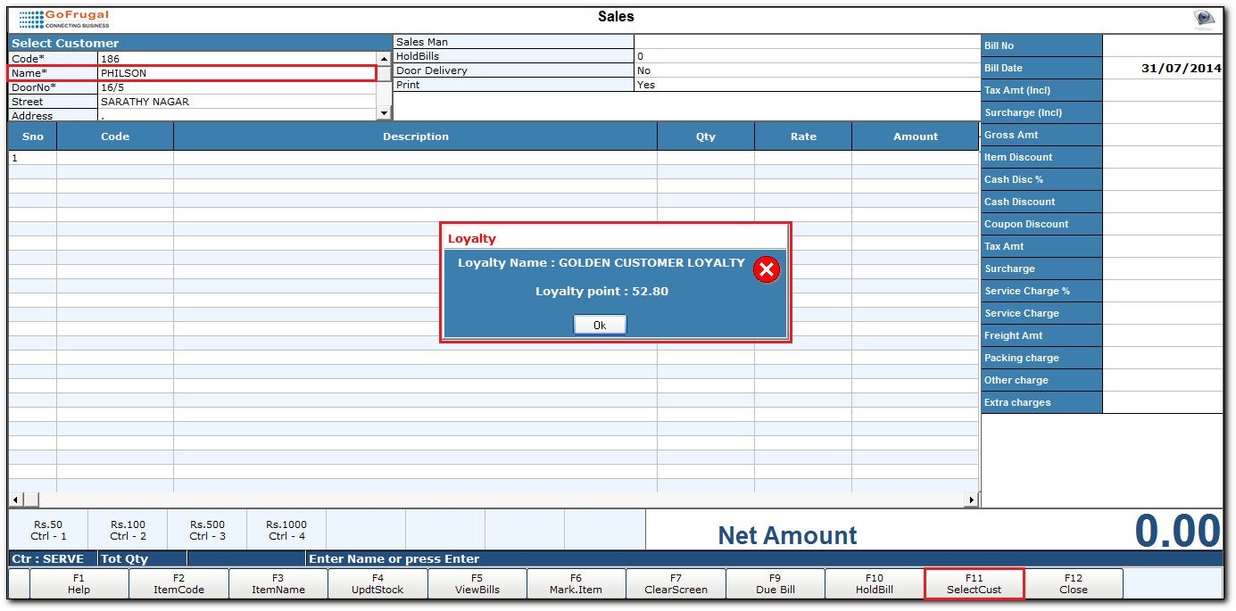Click the Bill No field

[1163, 45]
